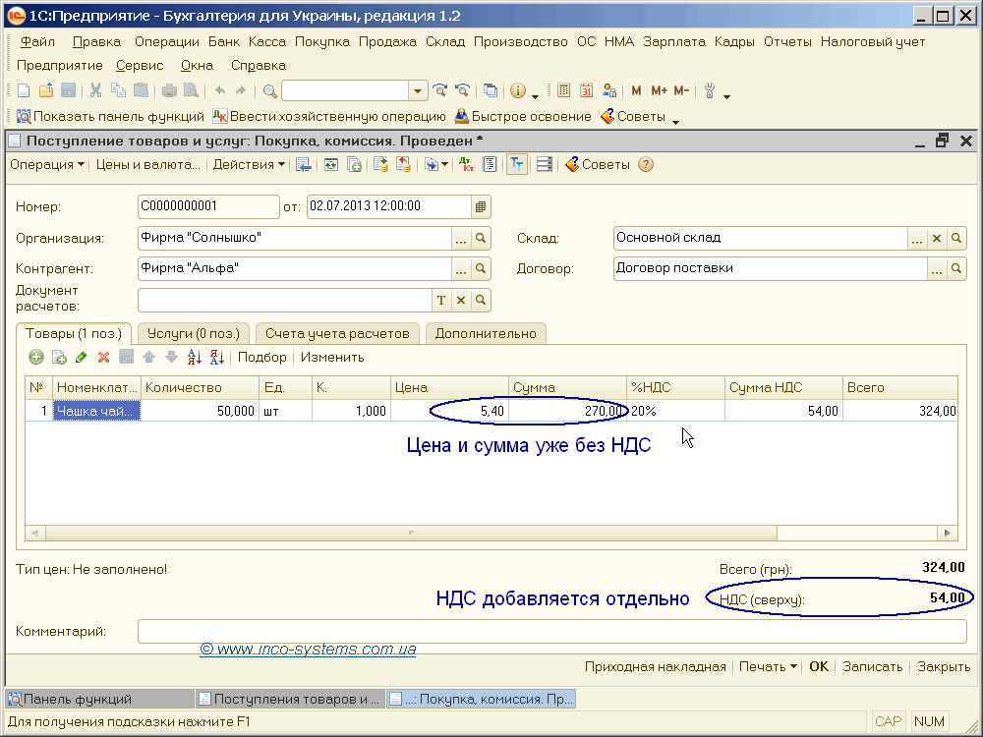Switch to the Панель функций window tab
Screen dimensions: 983x737
tap(99, 700)
